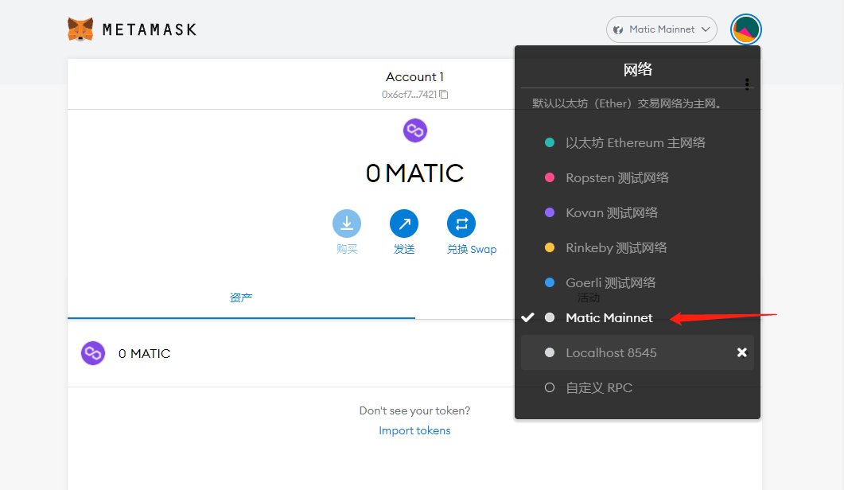The image size is (844, 490).
Task: Click the Send (发送) arrow icon
Action: (x=404, y=224)
